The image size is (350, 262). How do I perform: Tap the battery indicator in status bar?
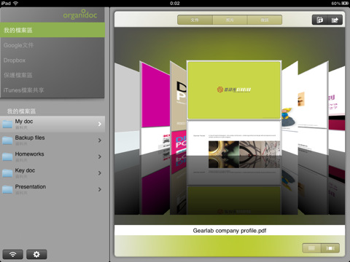pos(345,3)
